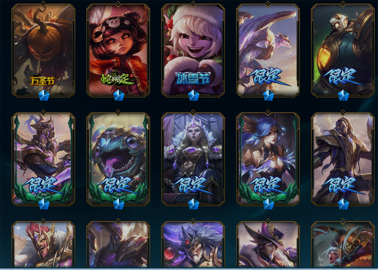378x270 pixels.
Task: Open the red-haired laughing warrior card
Action: coord(43,244)
